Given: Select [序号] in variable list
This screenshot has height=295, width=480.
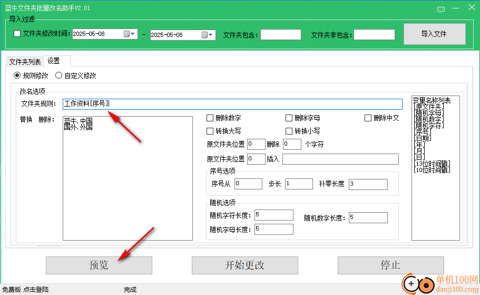Looking at the screenshot, I should (422, 131).
